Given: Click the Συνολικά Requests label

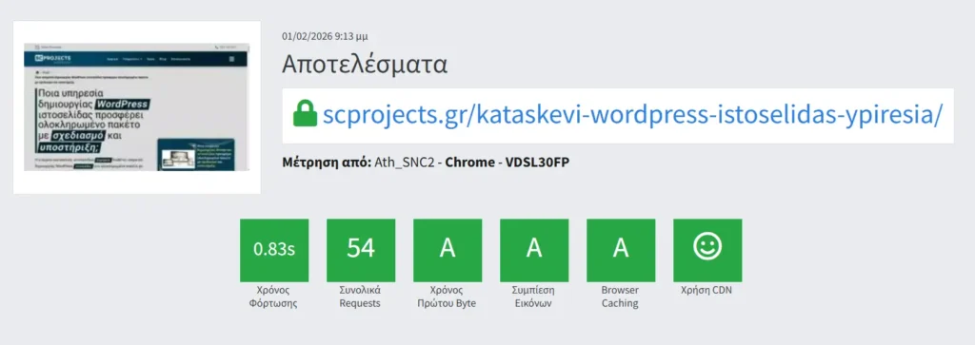Looking at the screenshot, I should pyautogui.click(x=361, y=297).
